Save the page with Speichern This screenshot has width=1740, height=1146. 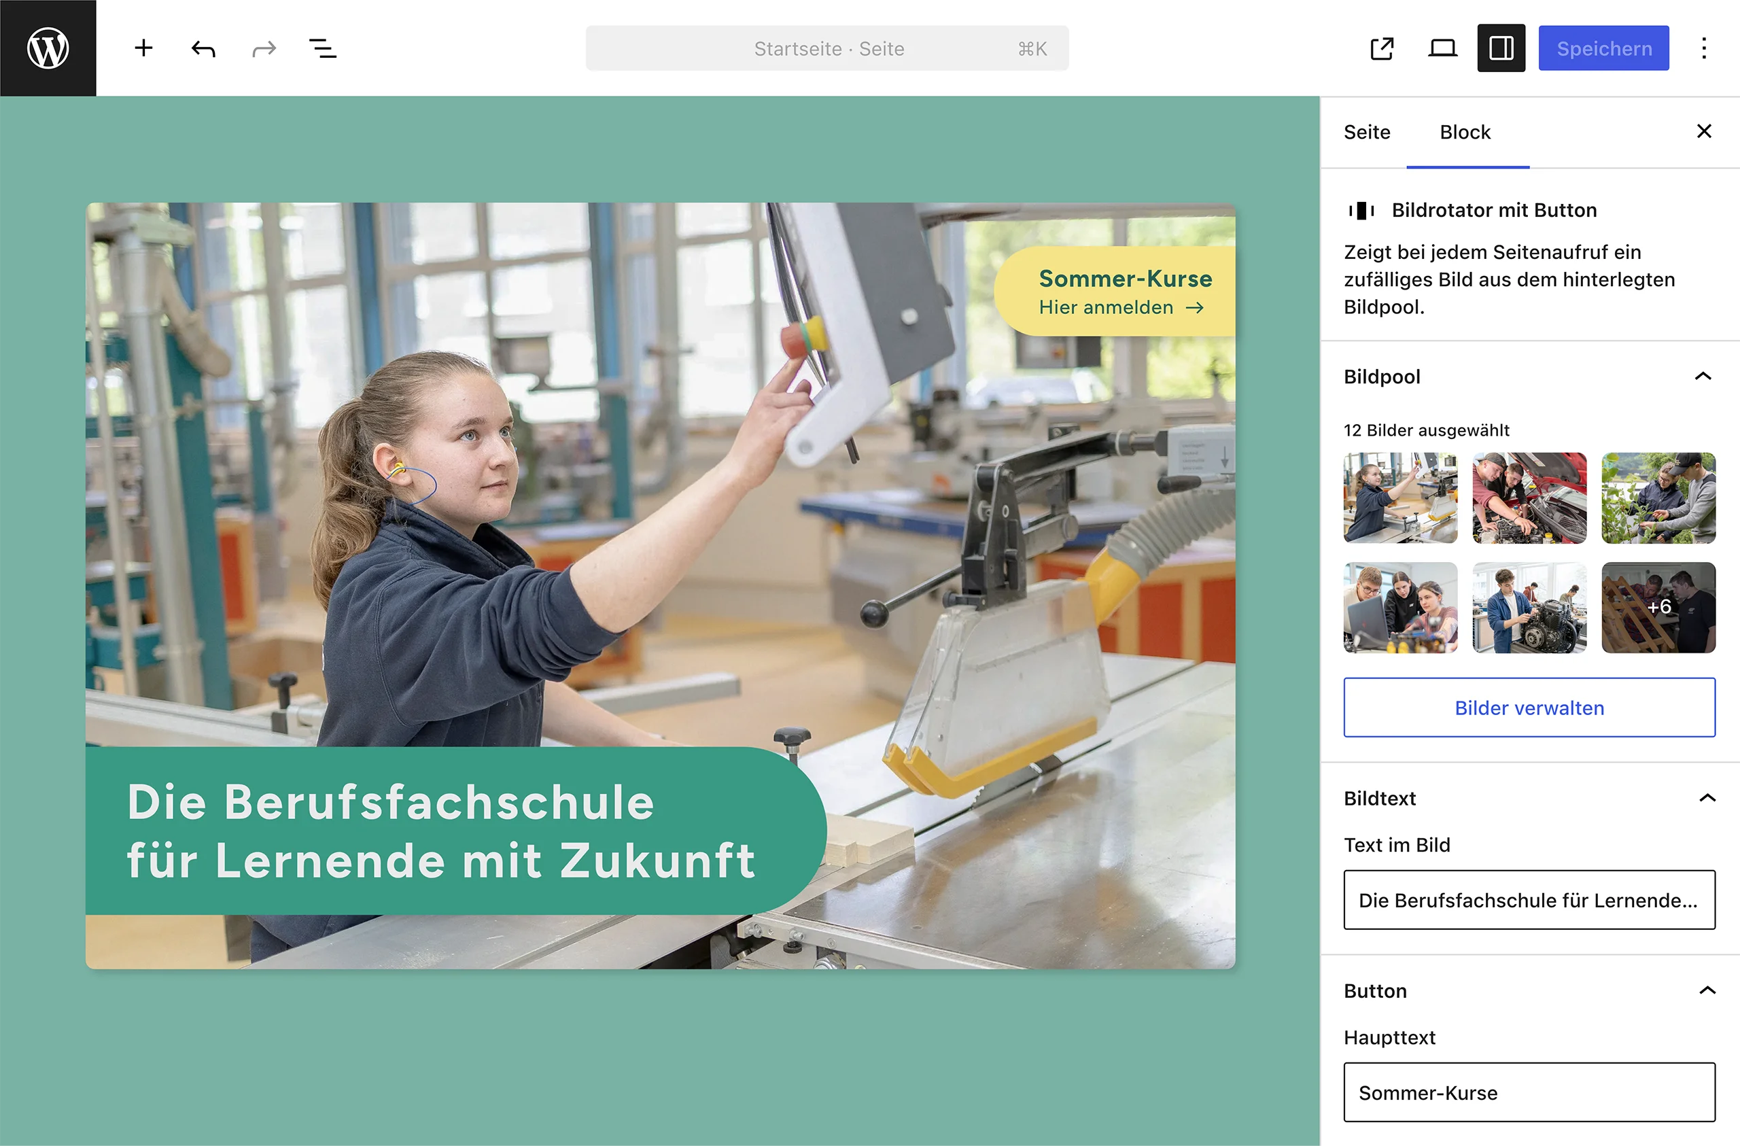(x=1604, y=48)
